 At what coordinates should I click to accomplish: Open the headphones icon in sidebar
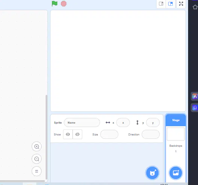[195, 108]
